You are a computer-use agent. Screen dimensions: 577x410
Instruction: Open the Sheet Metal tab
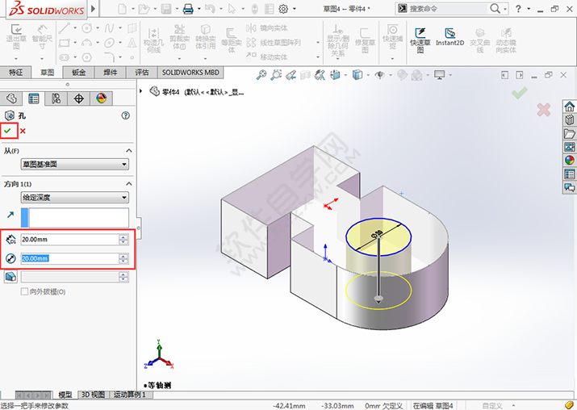[x=79, y=73]
